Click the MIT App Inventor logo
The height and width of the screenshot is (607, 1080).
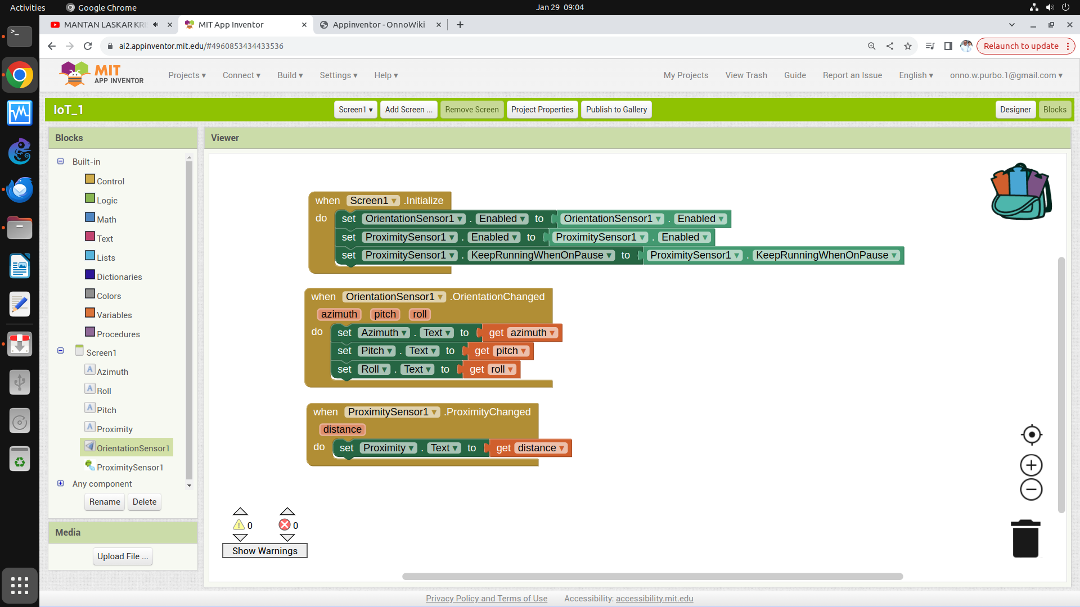tap(102, 74)
